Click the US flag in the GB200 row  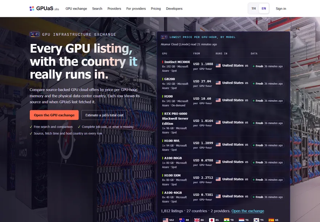coord(218,83)
